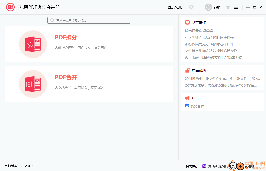Click the 产品帮助 thumbs-up icon
The height and width of the screenshot is (171, 266).
(x=187, y=70)
